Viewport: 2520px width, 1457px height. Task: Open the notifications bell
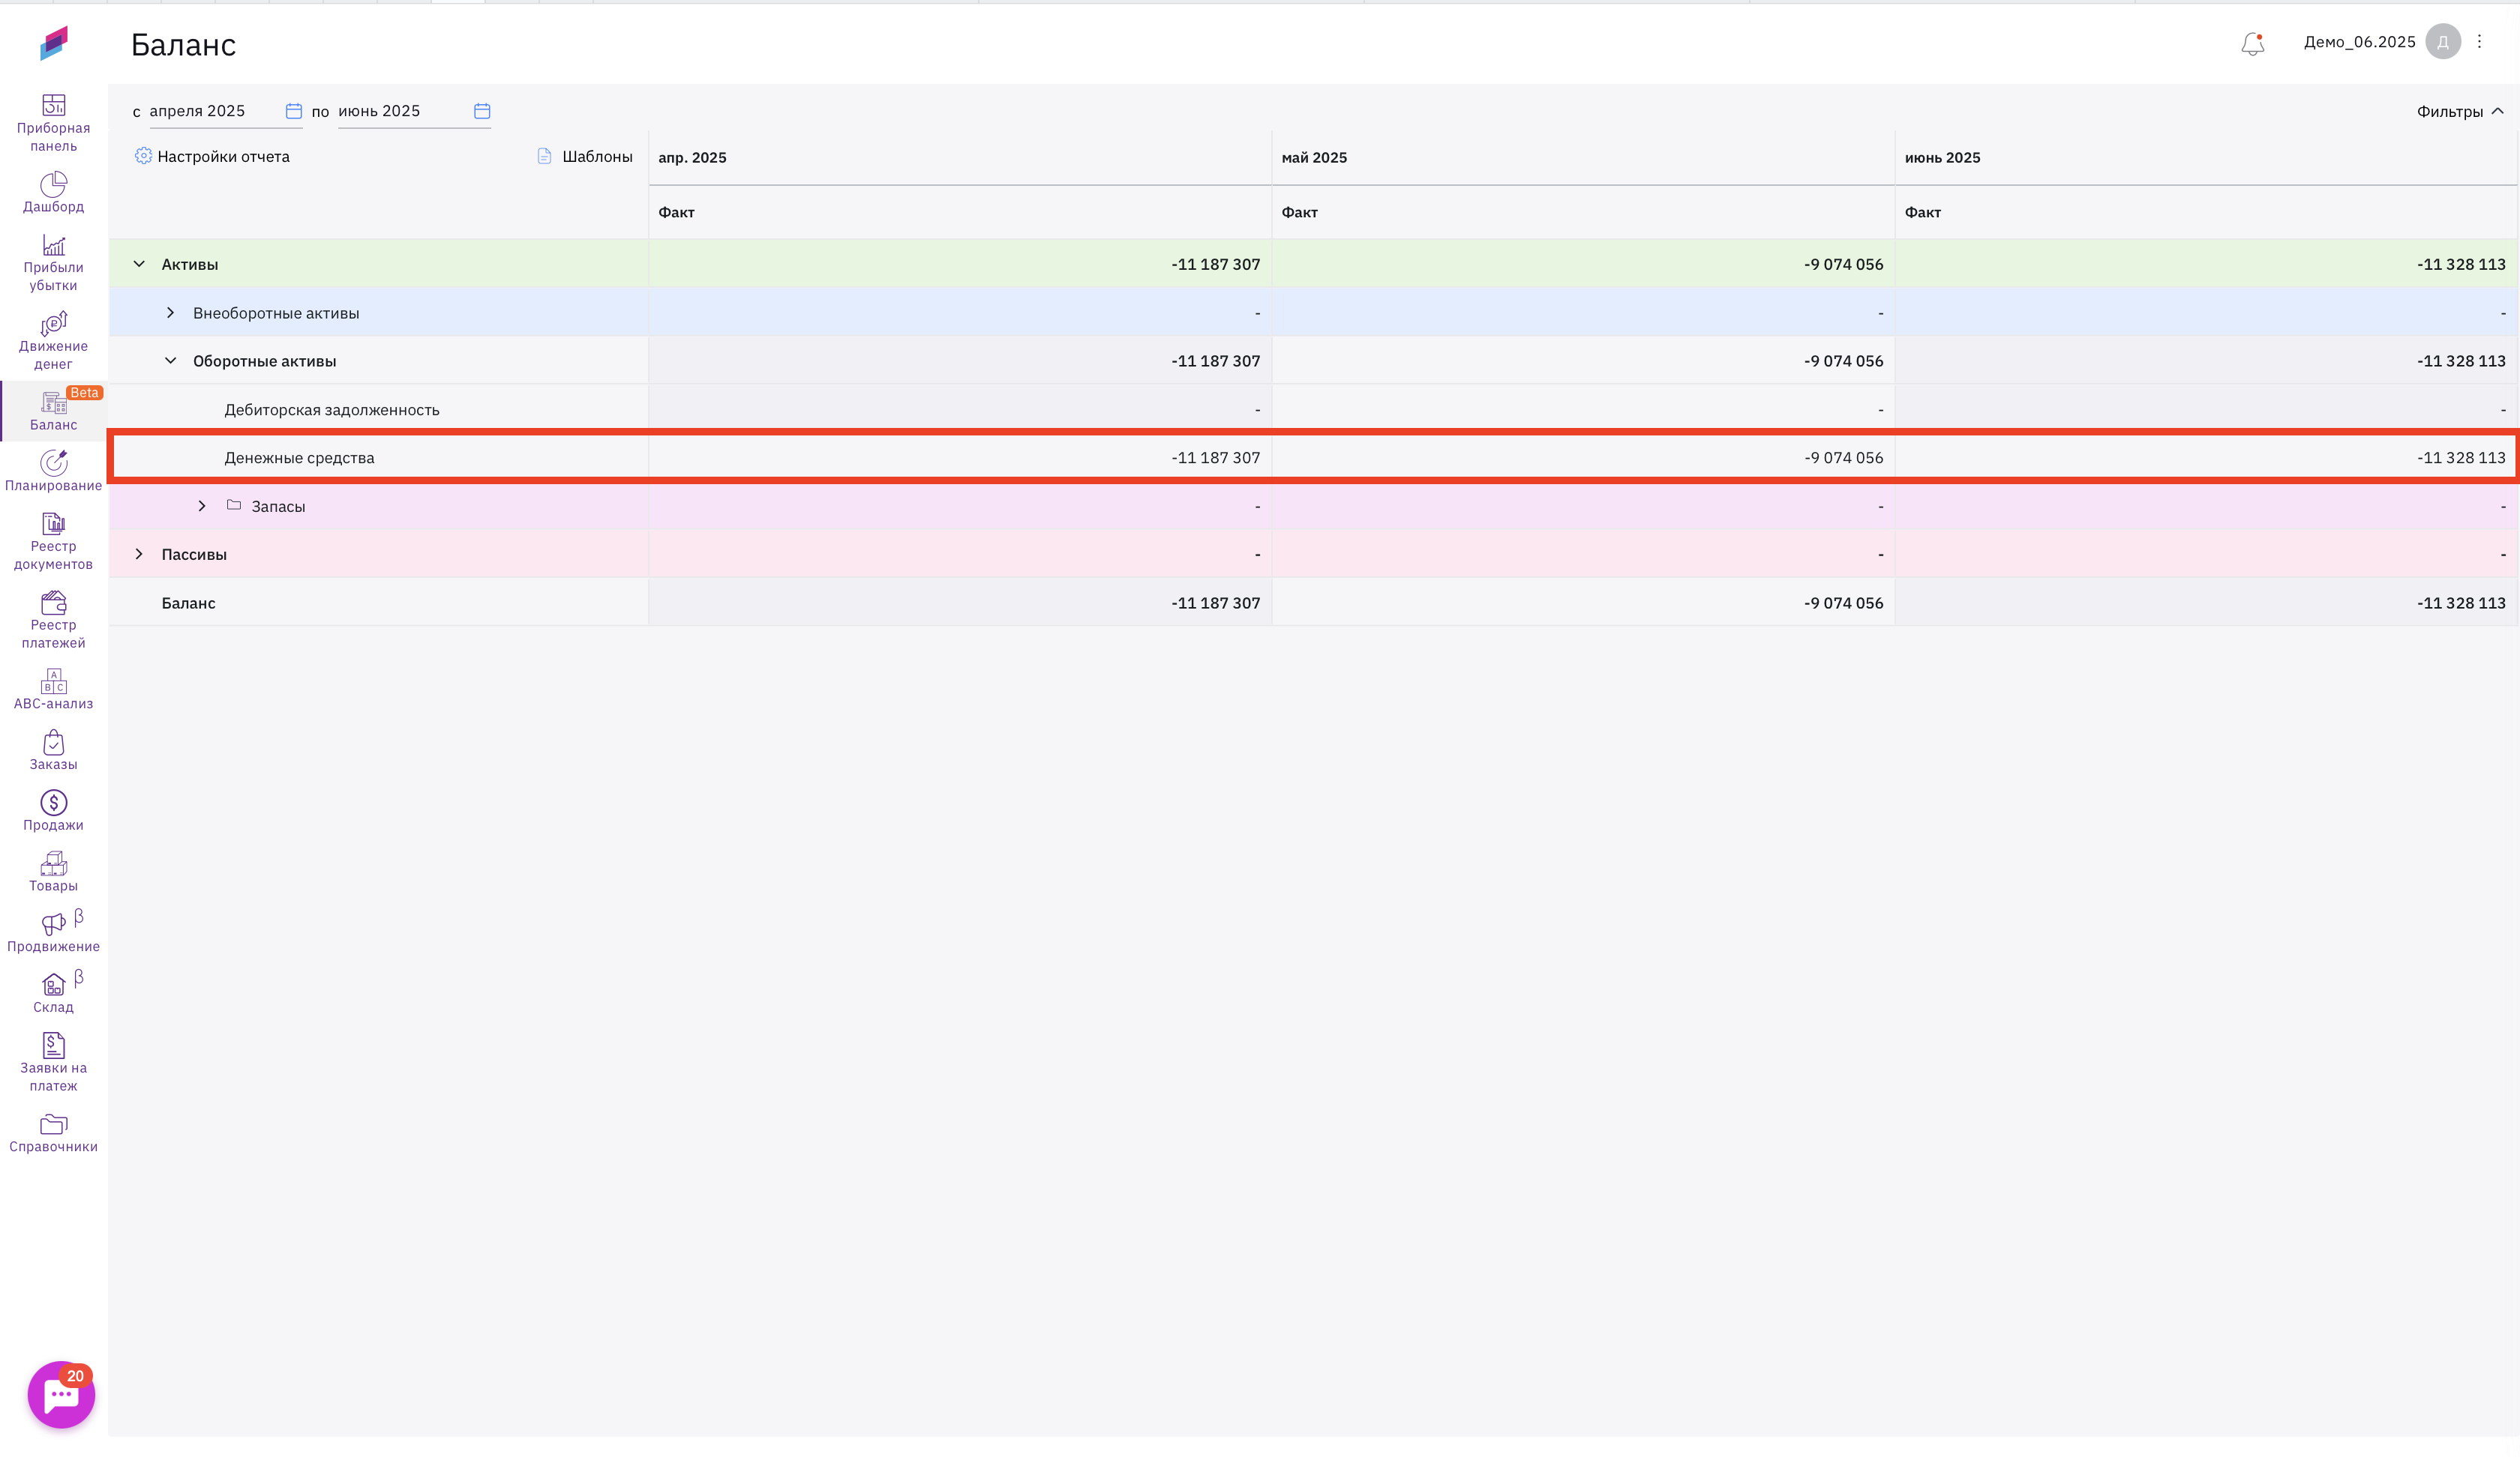click(2252, 43)
